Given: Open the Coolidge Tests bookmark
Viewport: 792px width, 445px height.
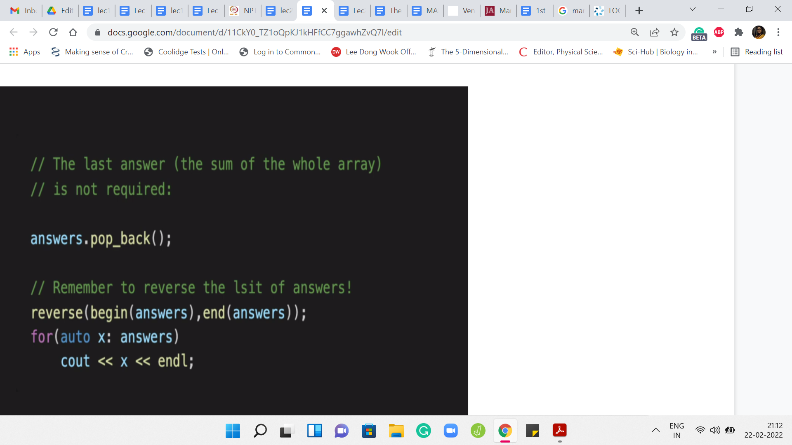Looking at the screenshot, I should click(x=186, y=52).
